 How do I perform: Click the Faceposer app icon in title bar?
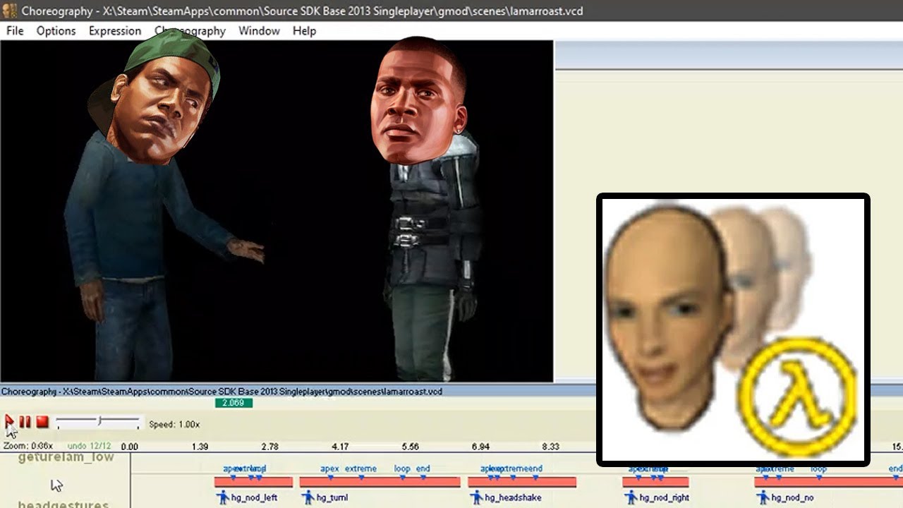pyautogui.click(x=9, y=11)
